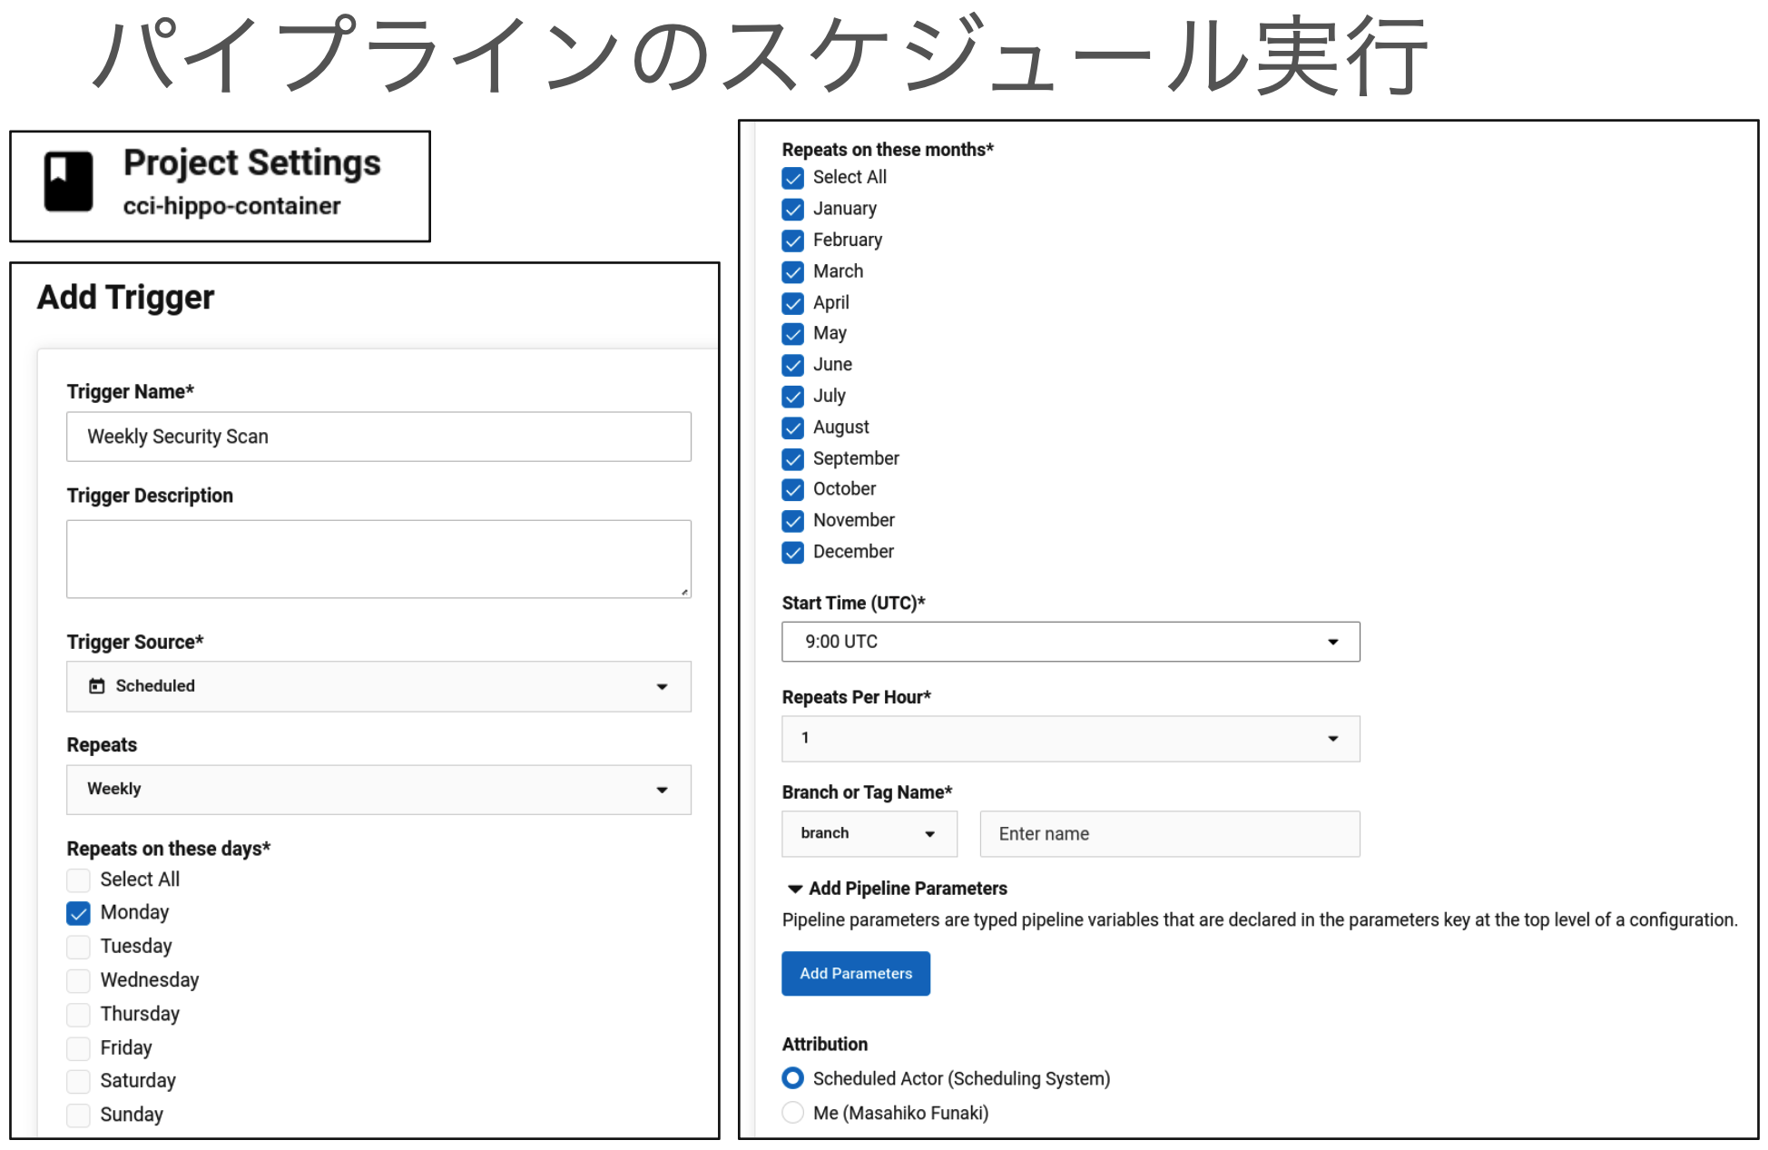Screen dimensions: 1768x1150
Task: Disable Select All for months
Action: (x=792, y=178)
